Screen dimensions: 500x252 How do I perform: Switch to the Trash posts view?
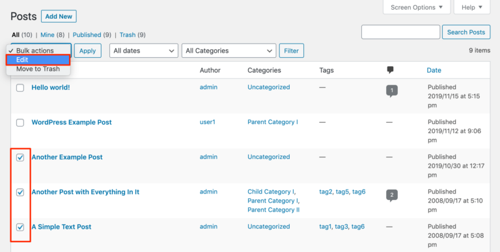coord(128,34)
